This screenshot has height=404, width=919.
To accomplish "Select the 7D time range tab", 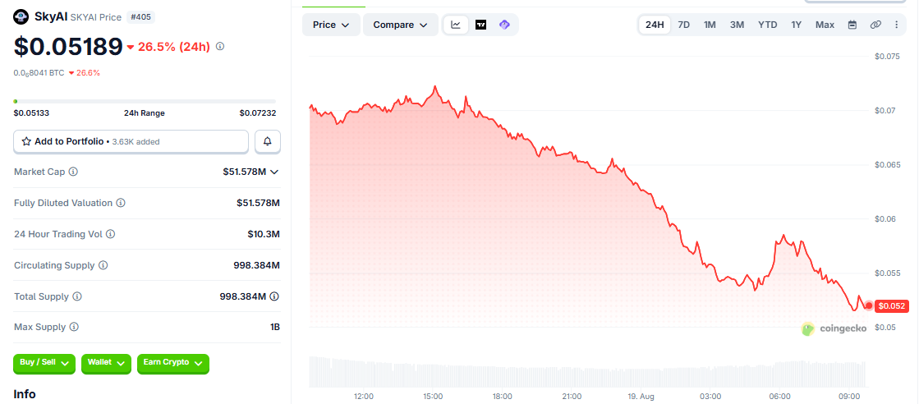I will coord(683,25).
